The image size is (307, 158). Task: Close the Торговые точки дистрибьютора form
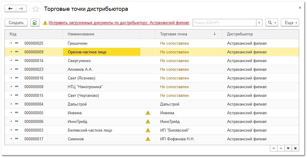(x=300, y=8)
